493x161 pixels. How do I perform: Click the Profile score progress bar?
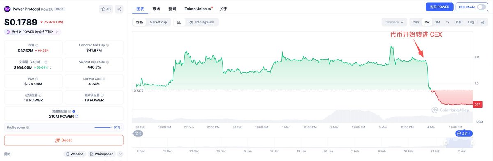coord(103,127)
